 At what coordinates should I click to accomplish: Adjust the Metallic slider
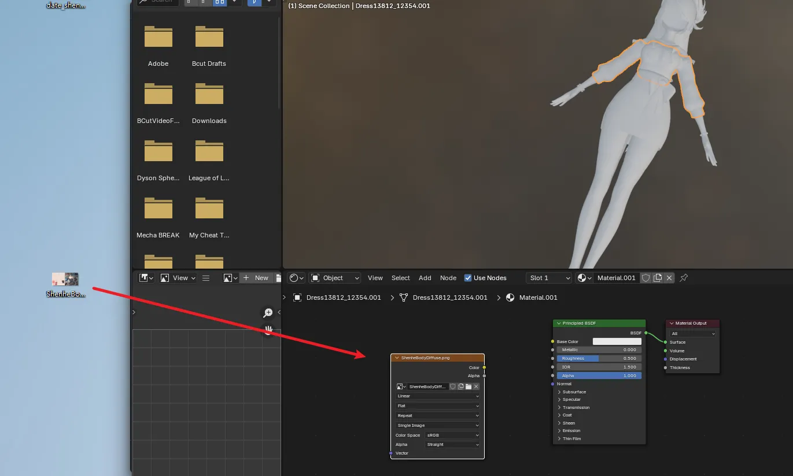(599, 349)
